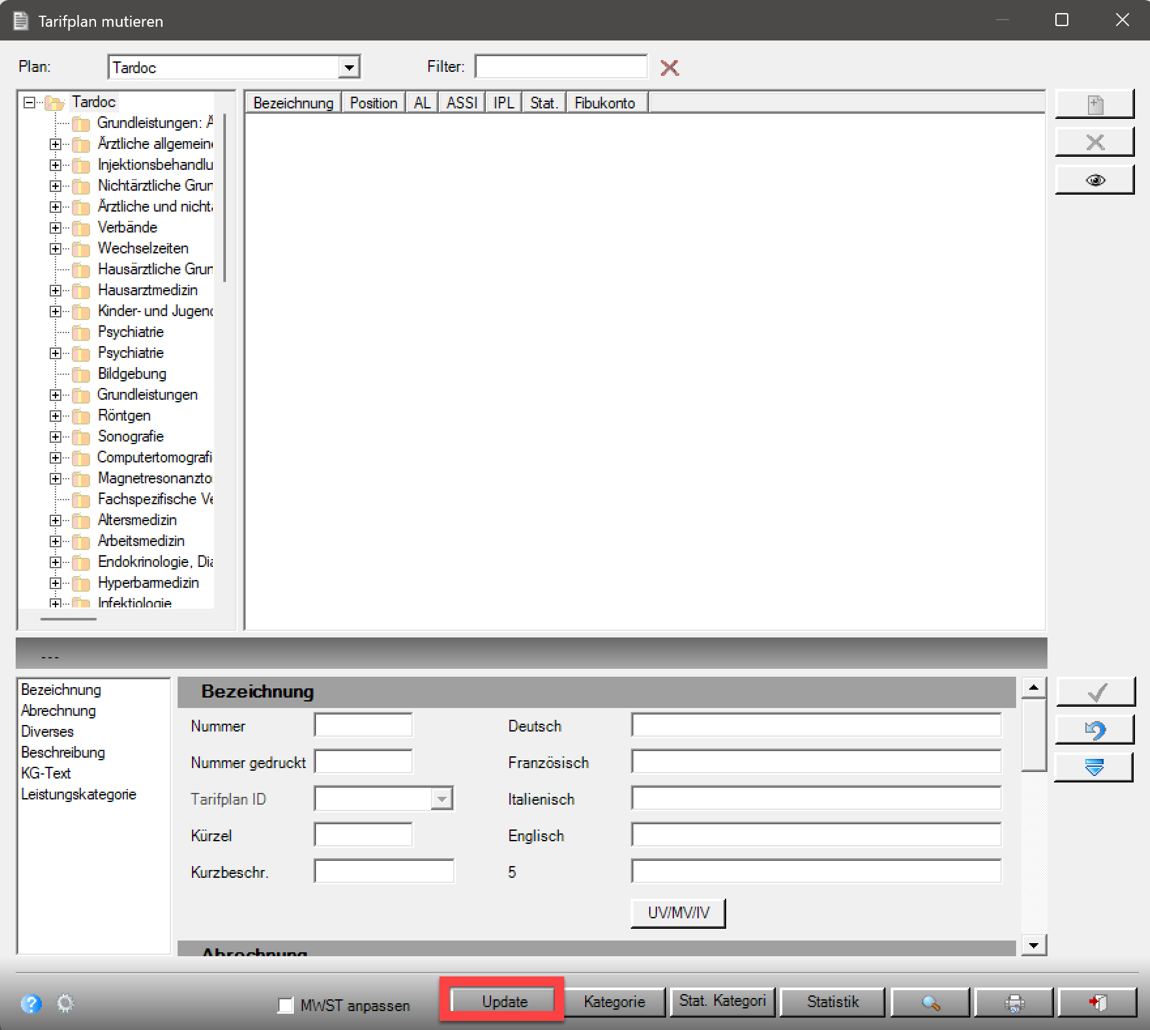Focus the Kurzbeschr. input field

384,871
